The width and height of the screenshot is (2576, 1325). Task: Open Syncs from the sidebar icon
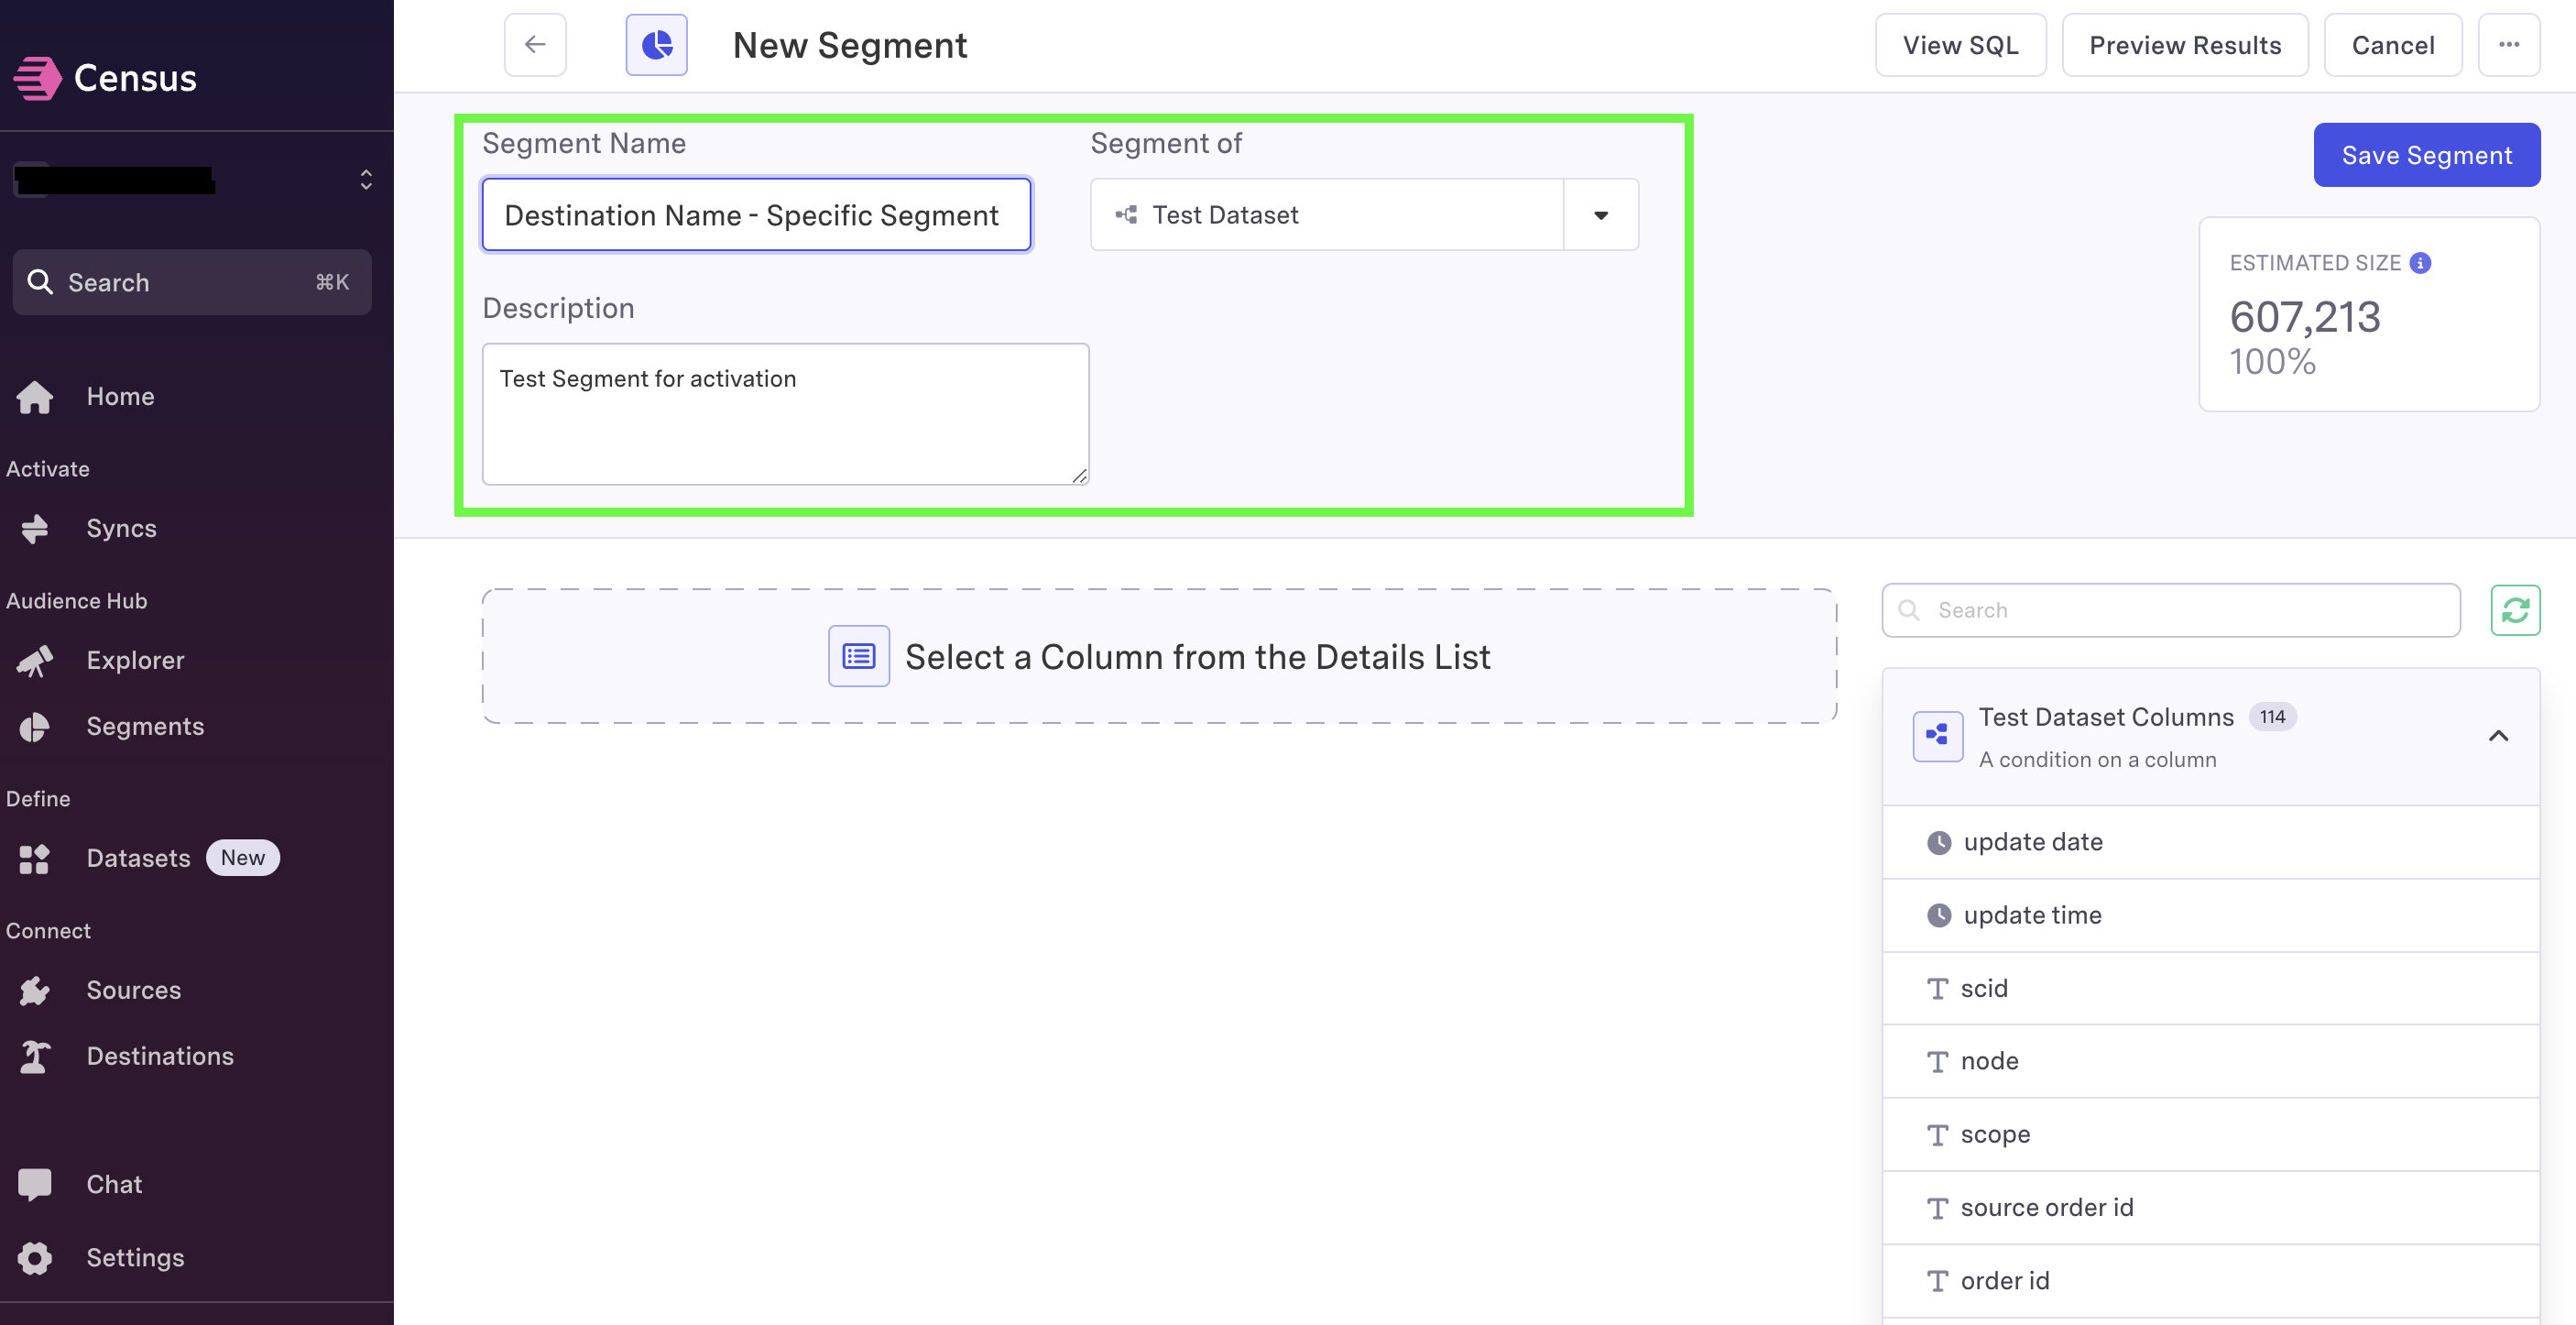point(34,528)
